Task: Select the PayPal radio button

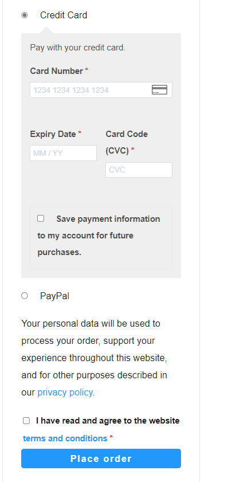Action: pyautogui.click(x=25, y=296)
